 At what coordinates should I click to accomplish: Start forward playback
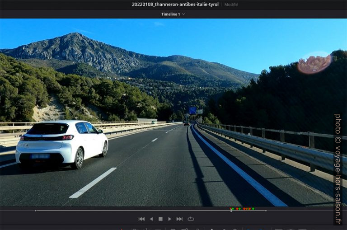[169, 219]
